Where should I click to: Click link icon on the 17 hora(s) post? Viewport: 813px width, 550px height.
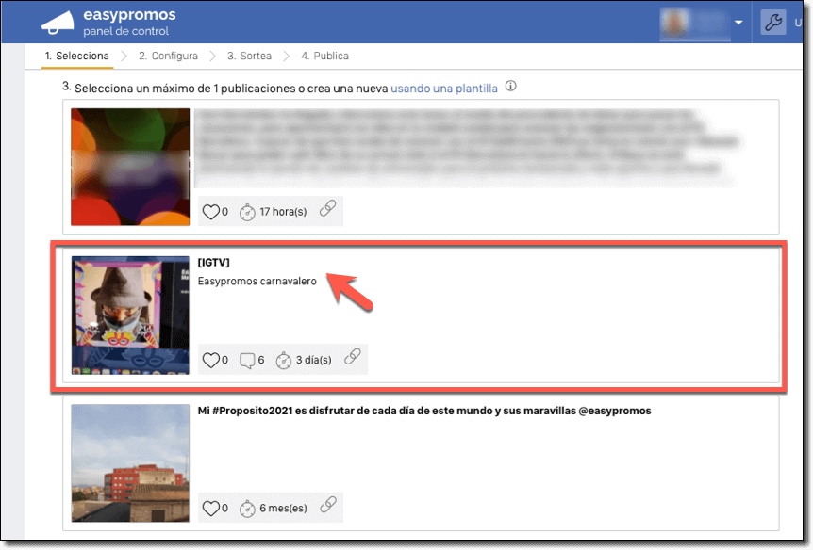pos(327,210)
